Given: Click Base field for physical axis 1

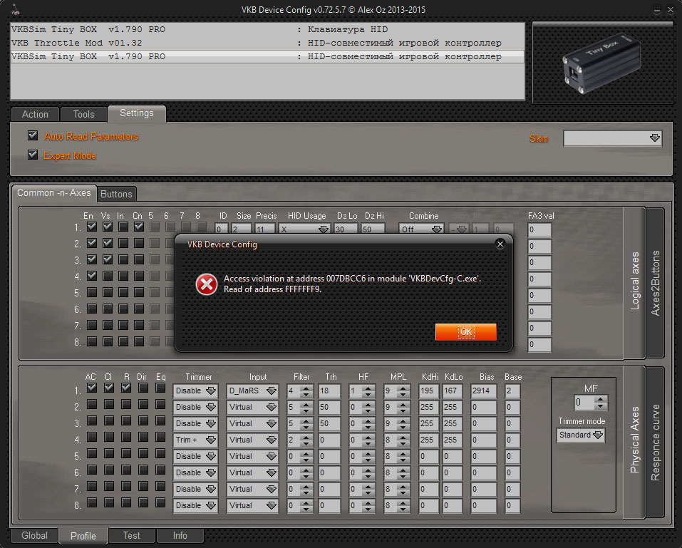Looking at the screenshot, I should pos(512,391).
